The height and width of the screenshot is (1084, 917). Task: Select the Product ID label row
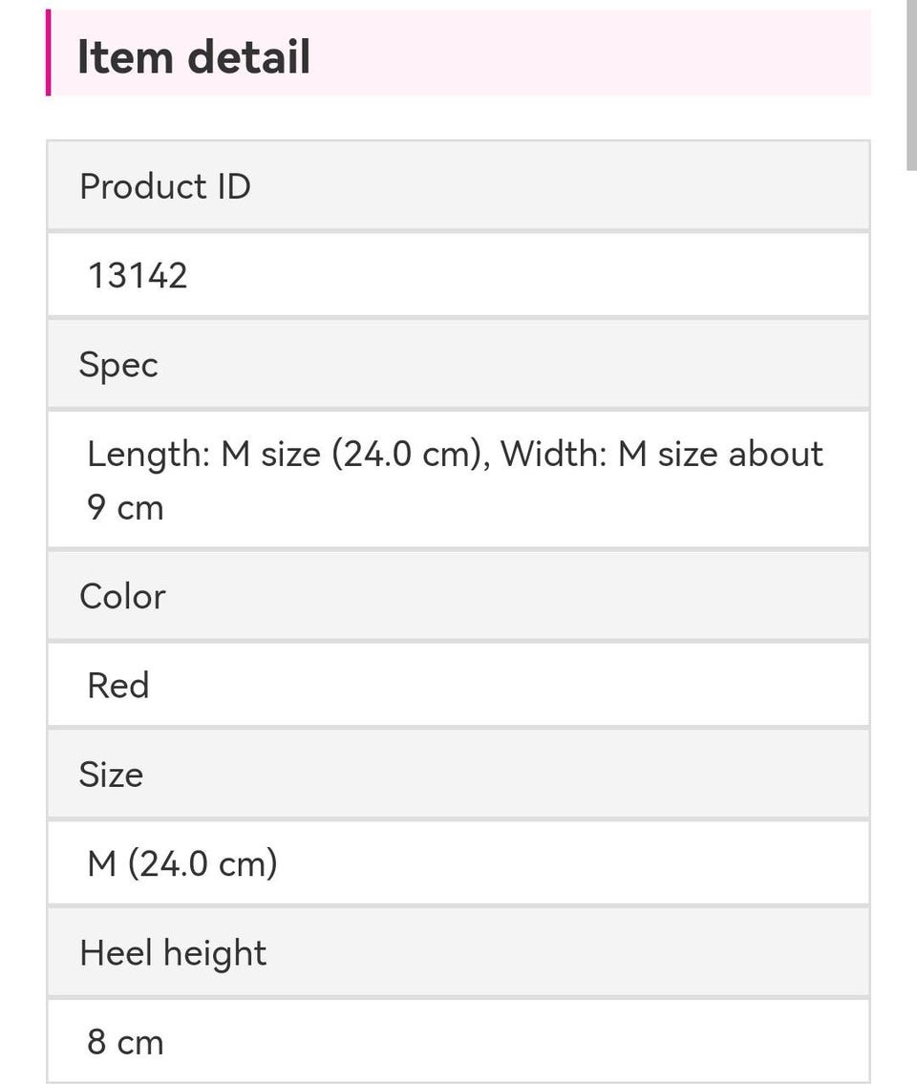[458, 186]
